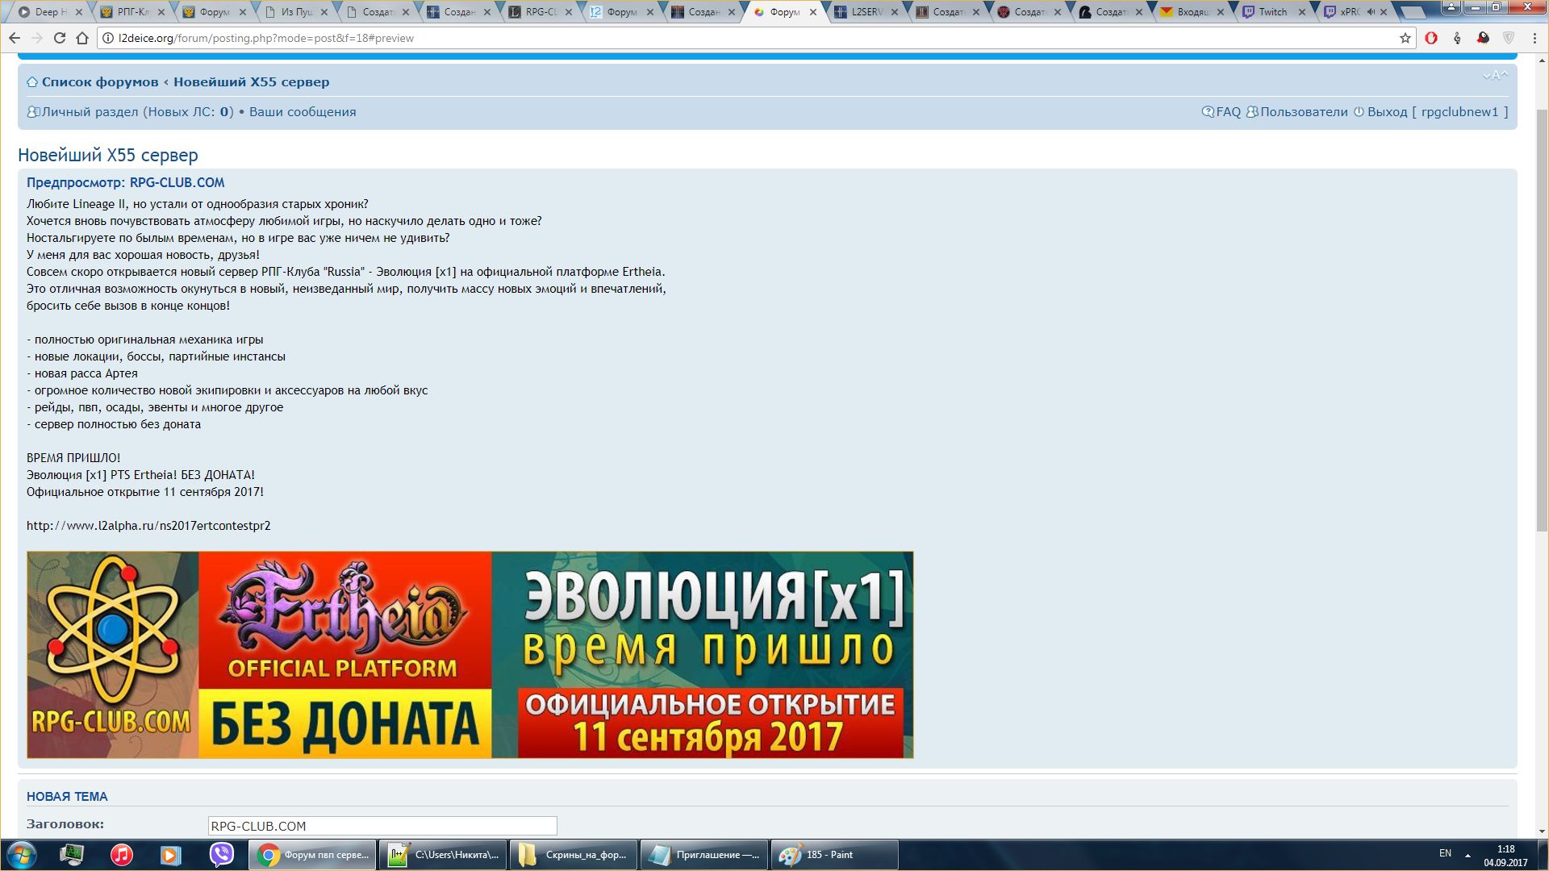Click the Ertheia promotional banner image
This screenshot has height=871, width=1549.
click(470, 655)
